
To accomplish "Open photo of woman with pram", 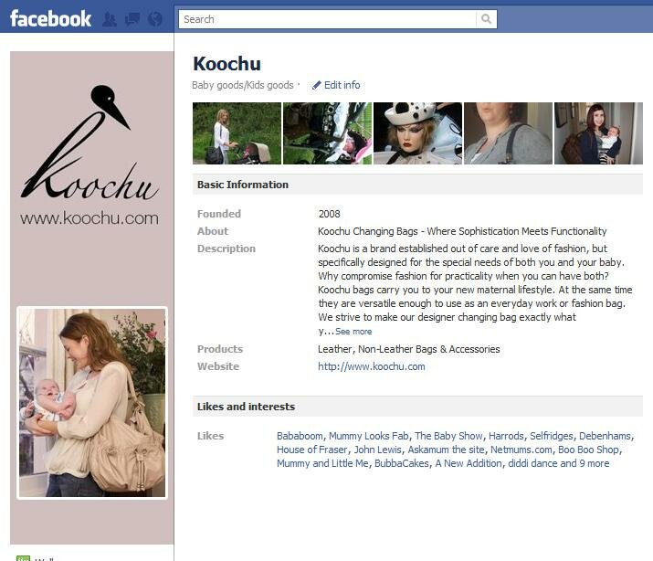I will coord(237,133).
